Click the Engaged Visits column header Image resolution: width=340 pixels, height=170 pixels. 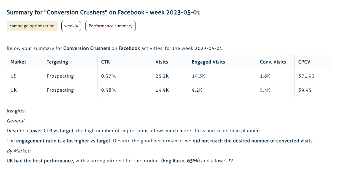(x=208, y=62)
